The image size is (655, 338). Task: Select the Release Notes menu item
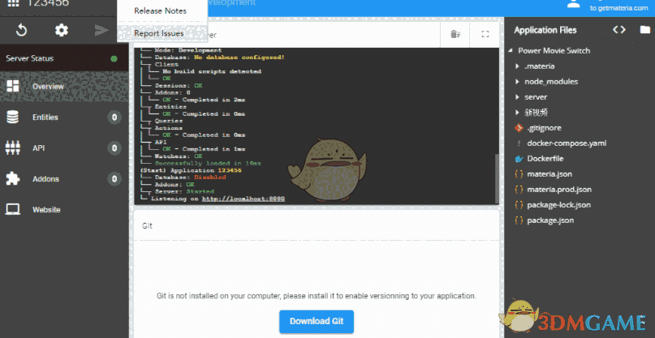(162, 11)
